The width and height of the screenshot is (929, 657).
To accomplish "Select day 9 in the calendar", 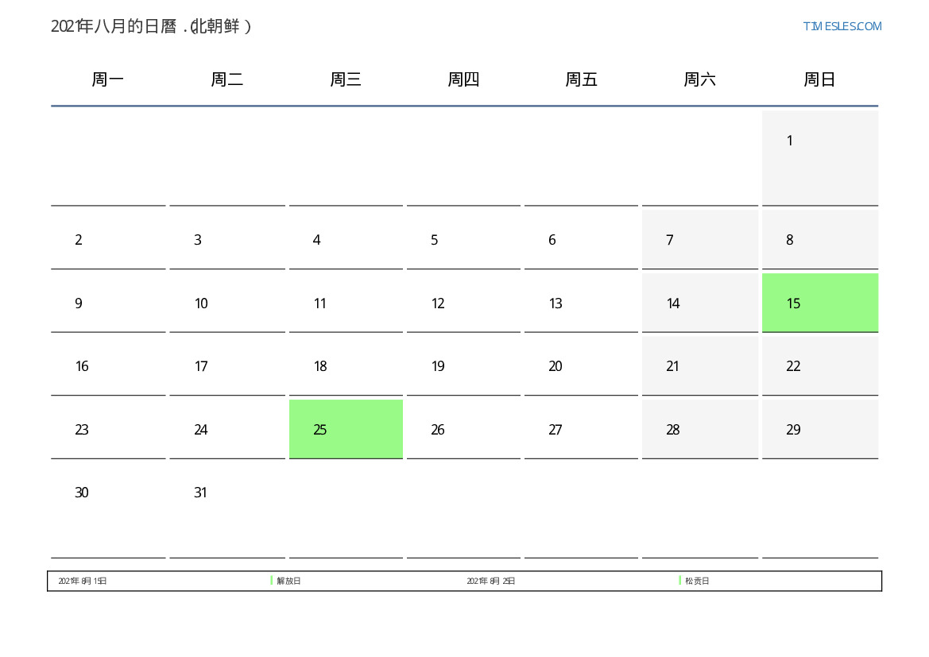I will coord(108,303).
